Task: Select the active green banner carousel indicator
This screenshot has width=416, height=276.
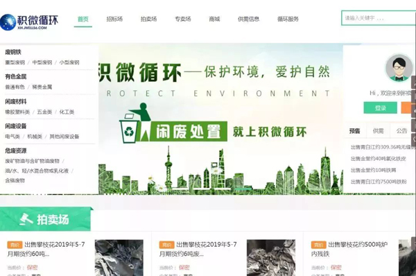Action: [x=243, y=189]
